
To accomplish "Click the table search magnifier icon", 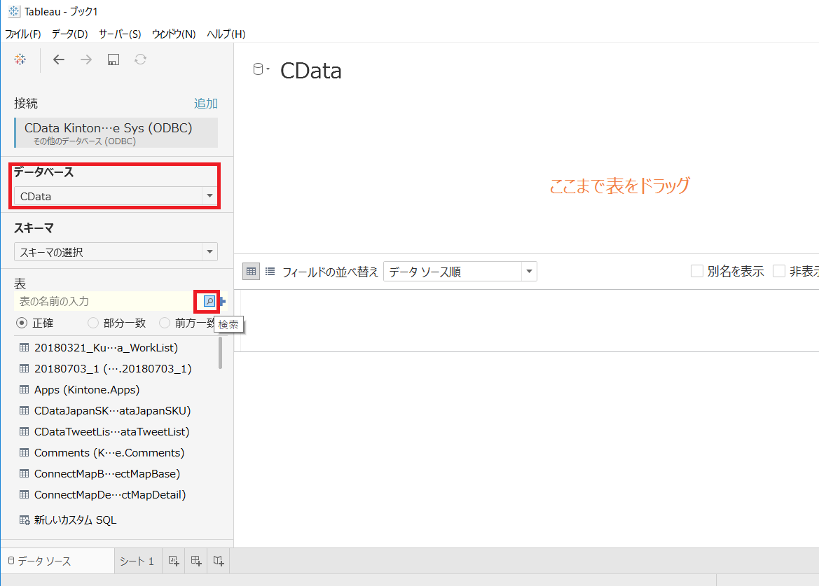I will click(208, 301).
